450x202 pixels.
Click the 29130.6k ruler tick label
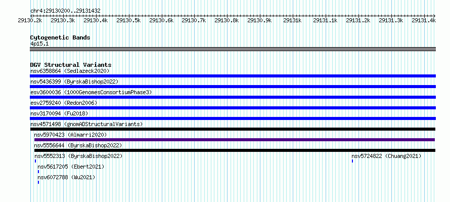(x=162, y=20)
